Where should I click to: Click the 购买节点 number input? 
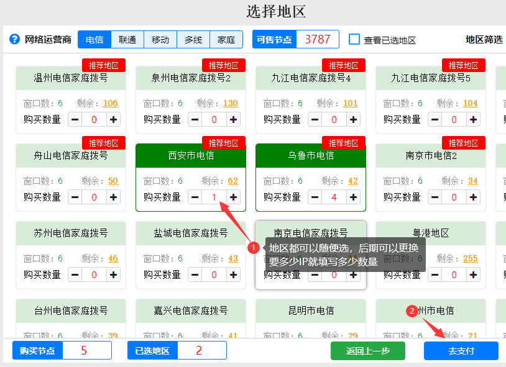click(87, 350)
